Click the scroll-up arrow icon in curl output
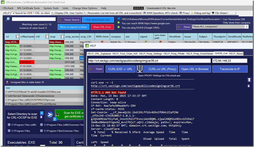254x147 pixels. click(x=249, y=80)
